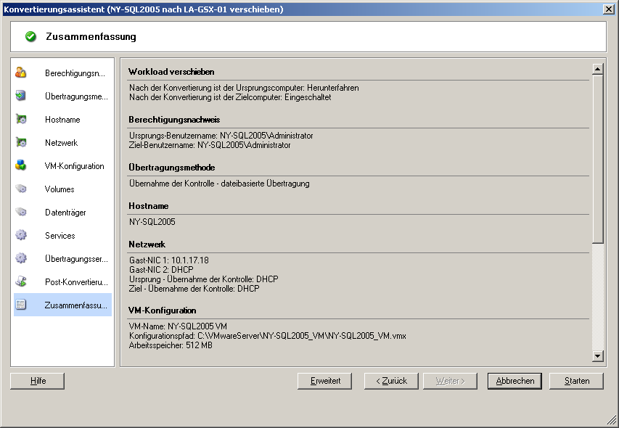This screenshot has height=428, width=619.
Task: Click the Ursprung - Übernahme der Kontrolle line
Action: tap(204, 279)
